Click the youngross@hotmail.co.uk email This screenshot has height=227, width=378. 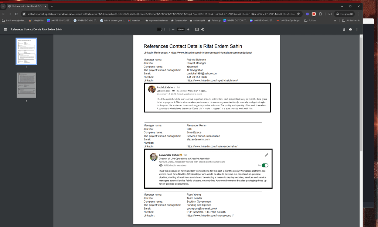click(202, 209)
